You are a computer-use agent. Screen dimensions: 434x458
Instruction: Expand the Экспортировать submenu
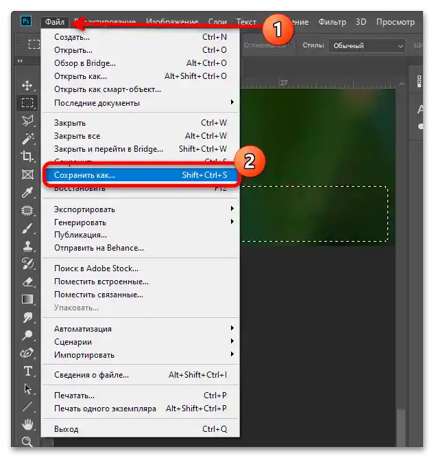(x=141, y=209)
